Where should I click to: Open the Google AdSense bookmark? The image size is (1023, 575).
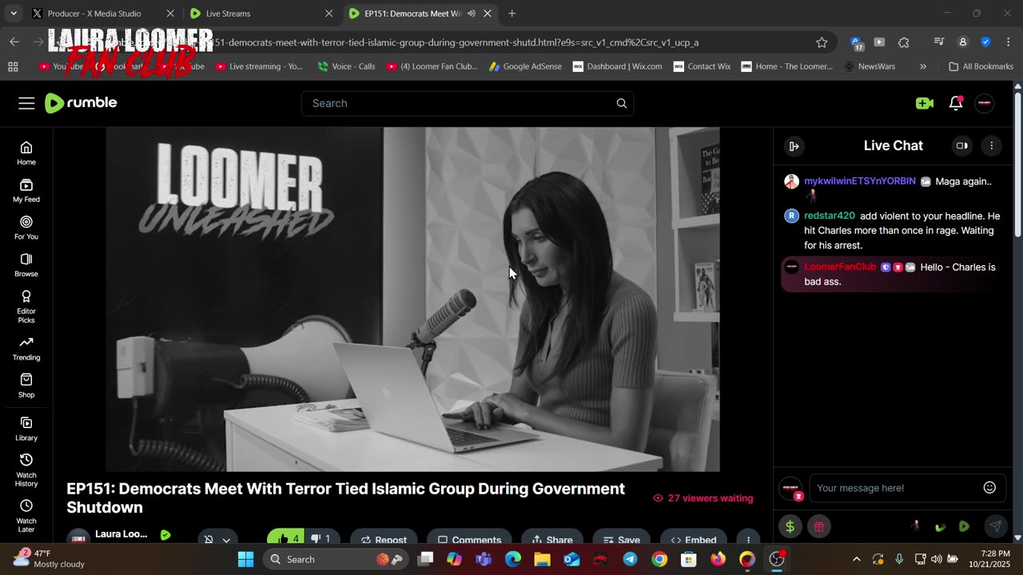pos(525,66)
